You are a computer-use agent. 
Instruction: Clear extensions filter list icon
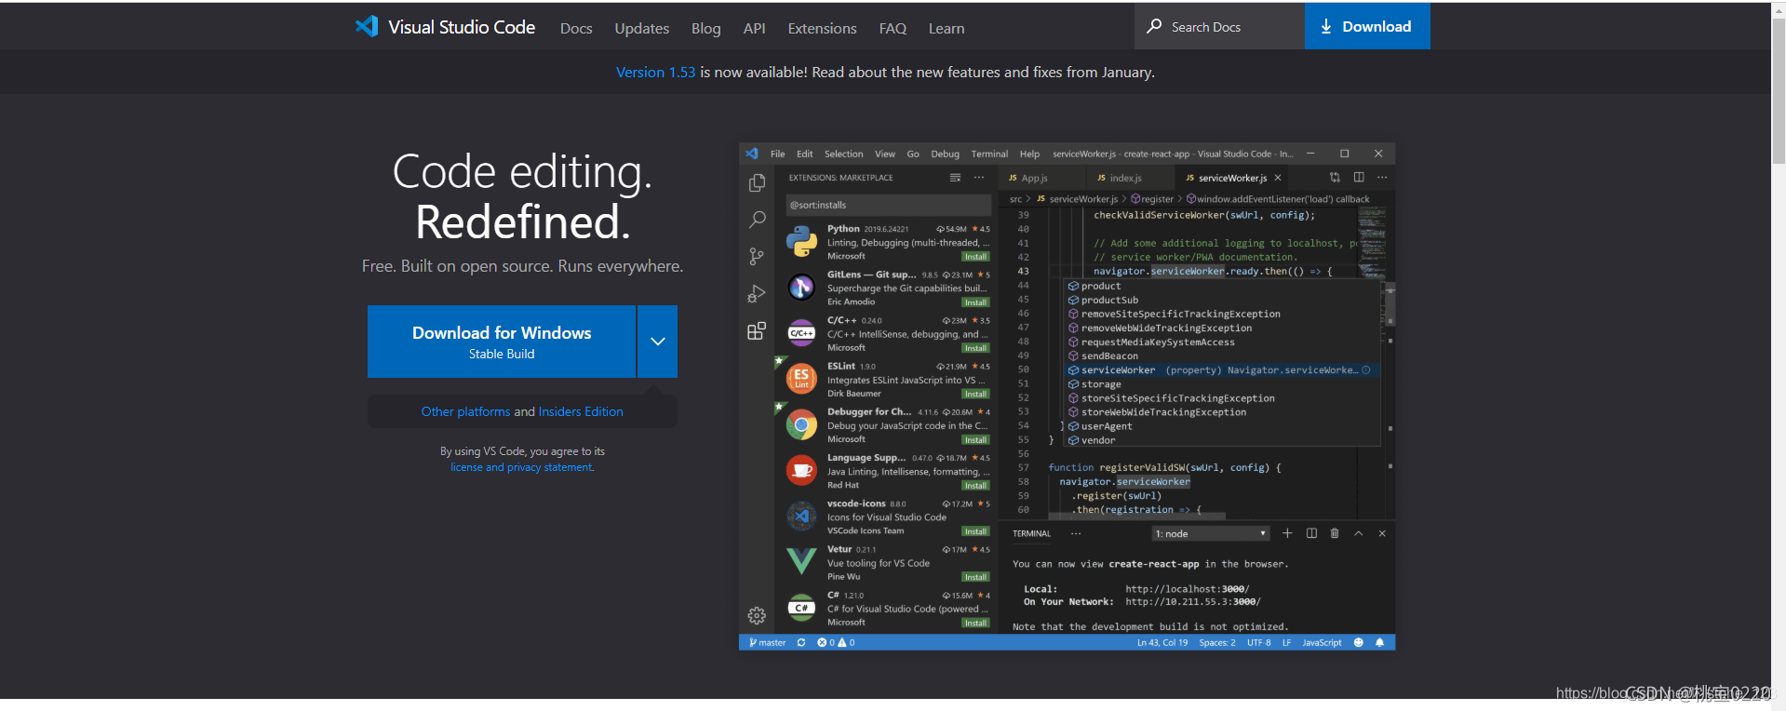click(x=955, y=178)
